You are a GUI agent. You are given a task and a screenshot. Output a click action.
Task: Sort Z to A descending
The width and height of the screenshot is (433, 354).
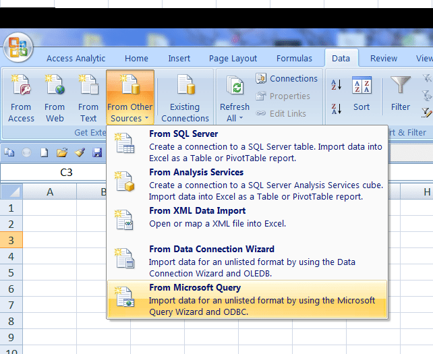click(337, 109)
